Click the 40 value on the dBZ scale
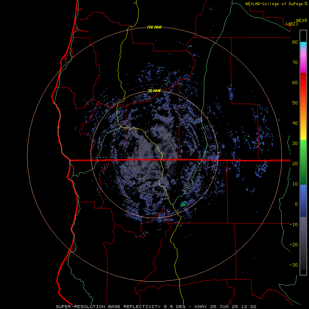Image resolution: width=309 pixels, height=309 pixels. pyautogui.click(x=295, y=123)
